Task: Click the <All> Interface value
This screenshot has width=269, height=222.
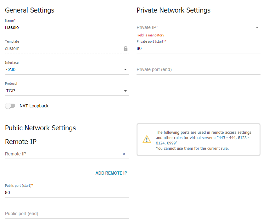Action: click(11, 70)
